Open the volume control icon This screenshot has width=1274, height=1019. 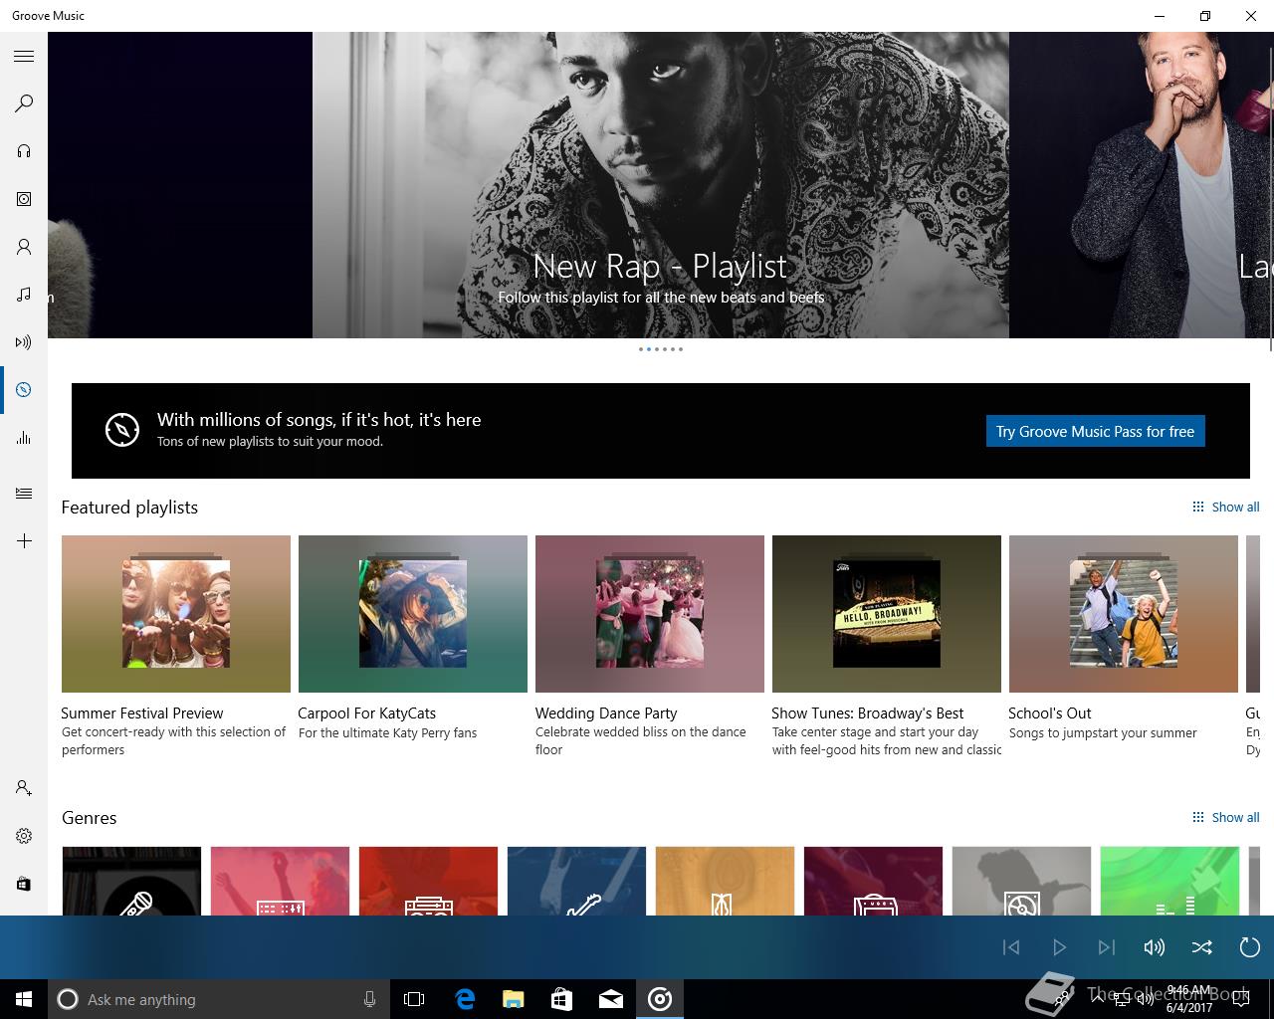(x=1155, y=947)
